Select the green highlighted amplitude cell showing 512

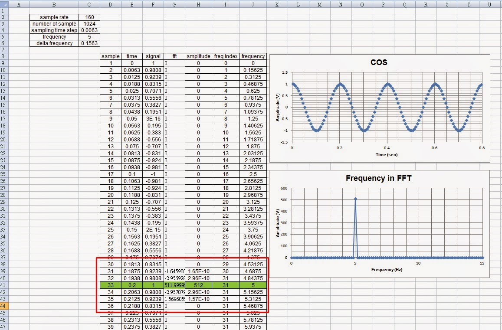click(198, 285)
